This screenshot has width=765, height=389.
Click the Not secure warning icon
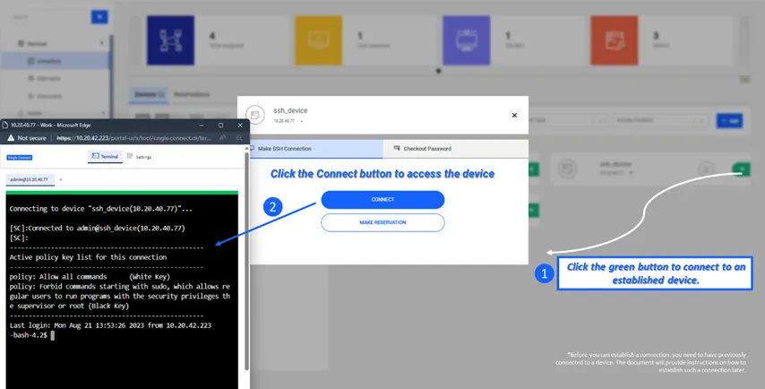point(11,138)
